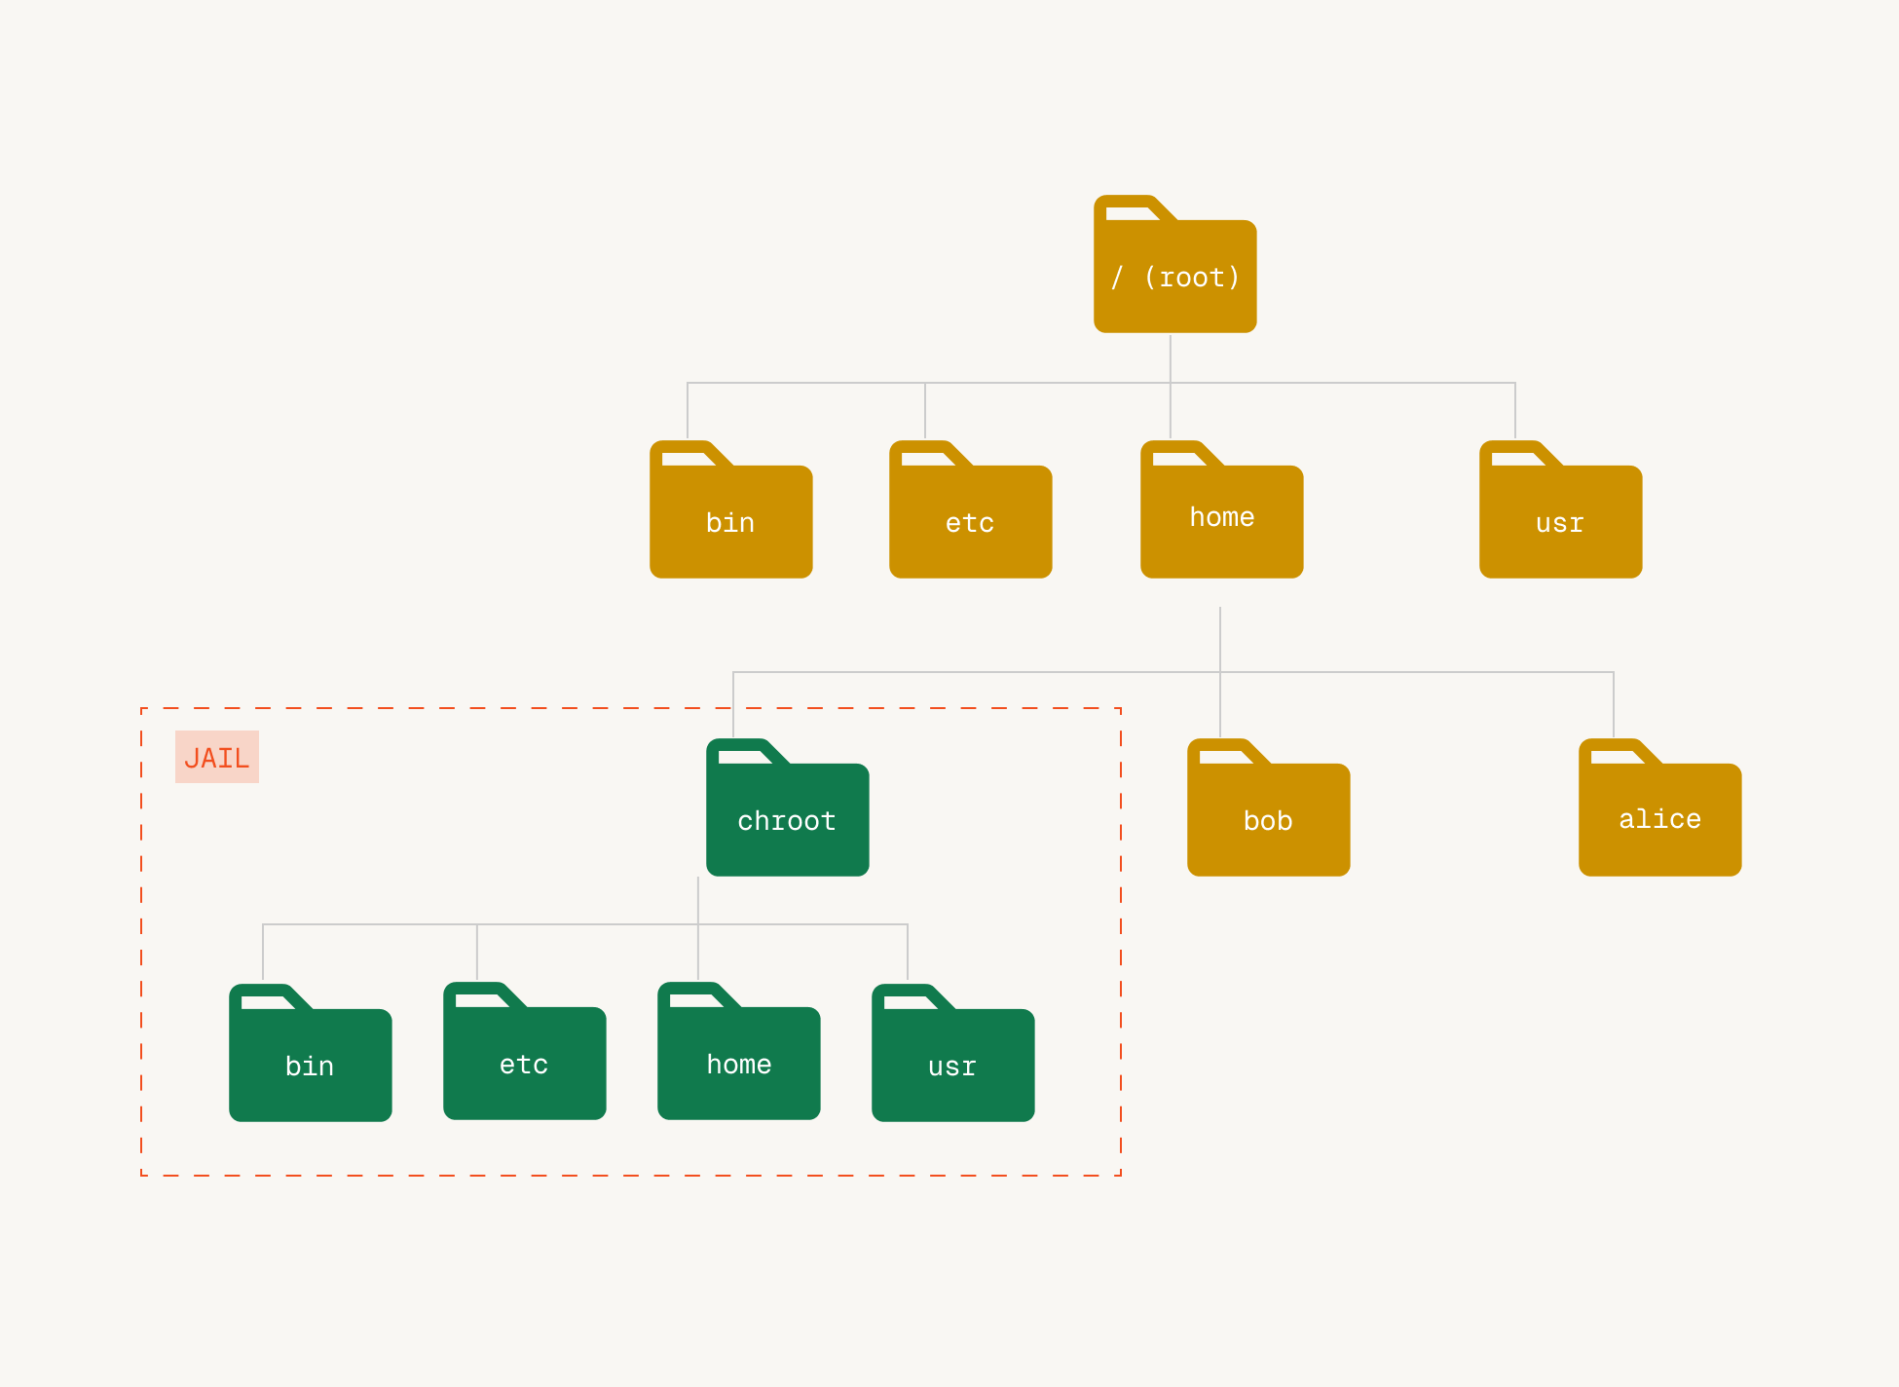Screen dimensions: 1899x1387
Task: Click the "alice" folder text label
Action: click(1659, 819)
